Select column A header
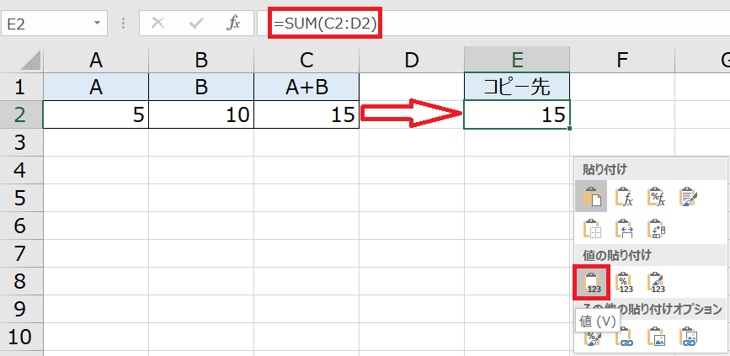 96,59
